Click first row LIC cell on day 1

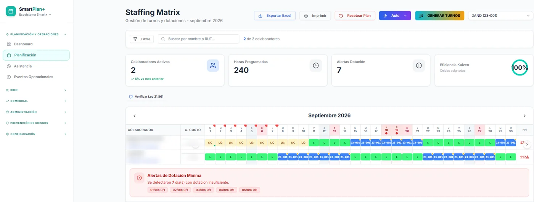point(210,143)
